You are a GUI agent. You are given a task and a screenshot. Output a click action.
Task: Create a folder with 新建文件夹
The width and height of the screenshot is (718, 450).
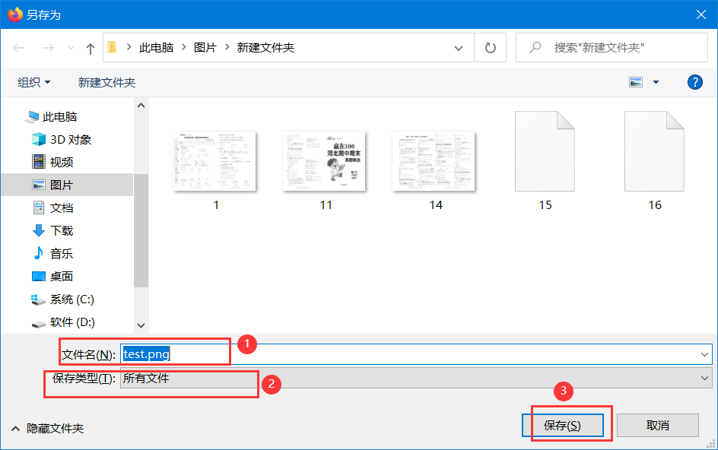[106, 82]
